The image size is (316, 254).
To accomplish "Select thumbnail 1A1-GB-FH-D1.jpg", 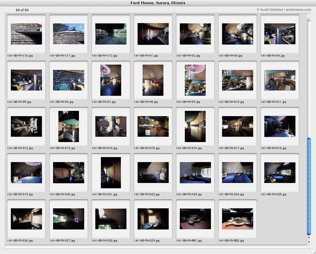I will 153,34.
